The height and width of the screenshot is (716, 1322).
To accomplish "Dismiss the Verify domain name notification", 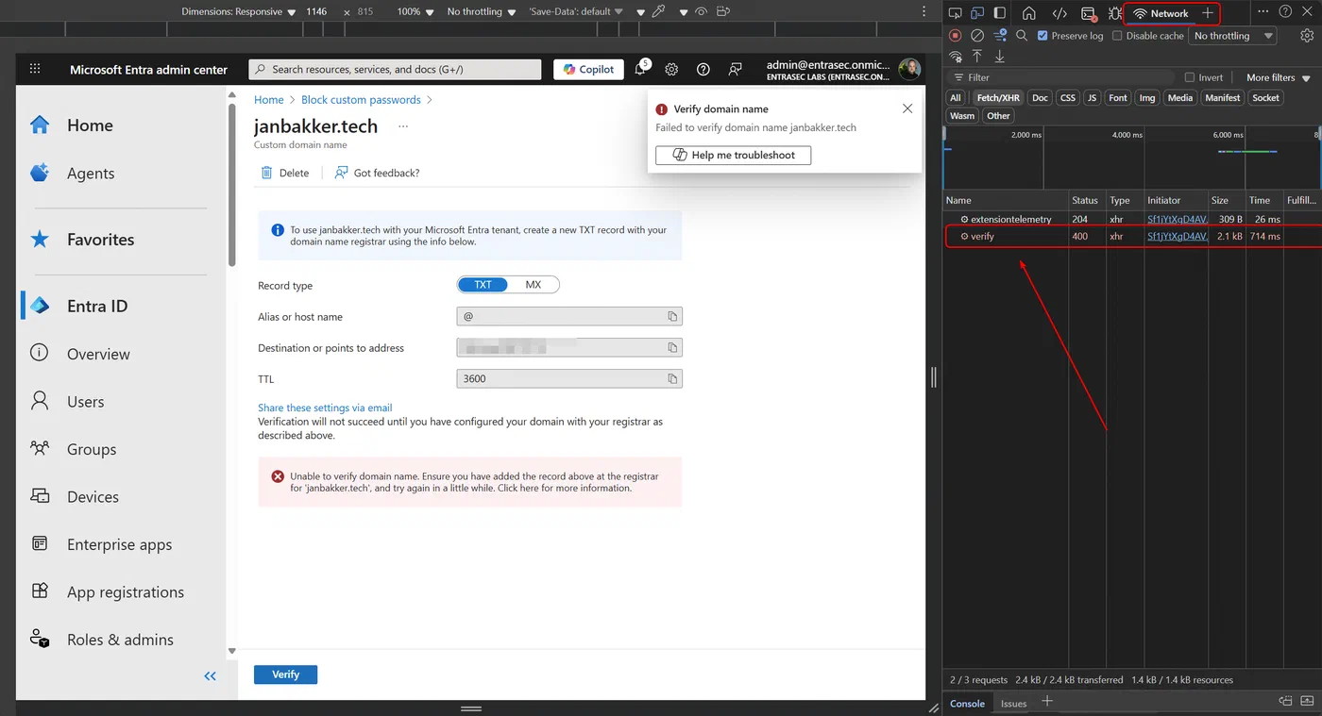I will (x=907, y=108).
